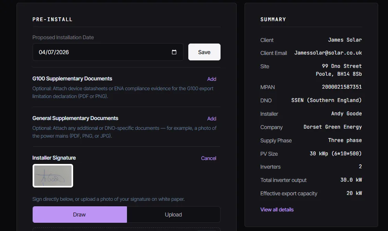This screenshot has height=231, width=388.
Task: Add G100 Supplementary Documents
Action: 211,79
